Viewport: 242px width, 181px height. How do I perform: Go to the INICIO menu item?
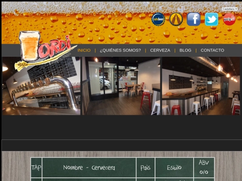84,50
